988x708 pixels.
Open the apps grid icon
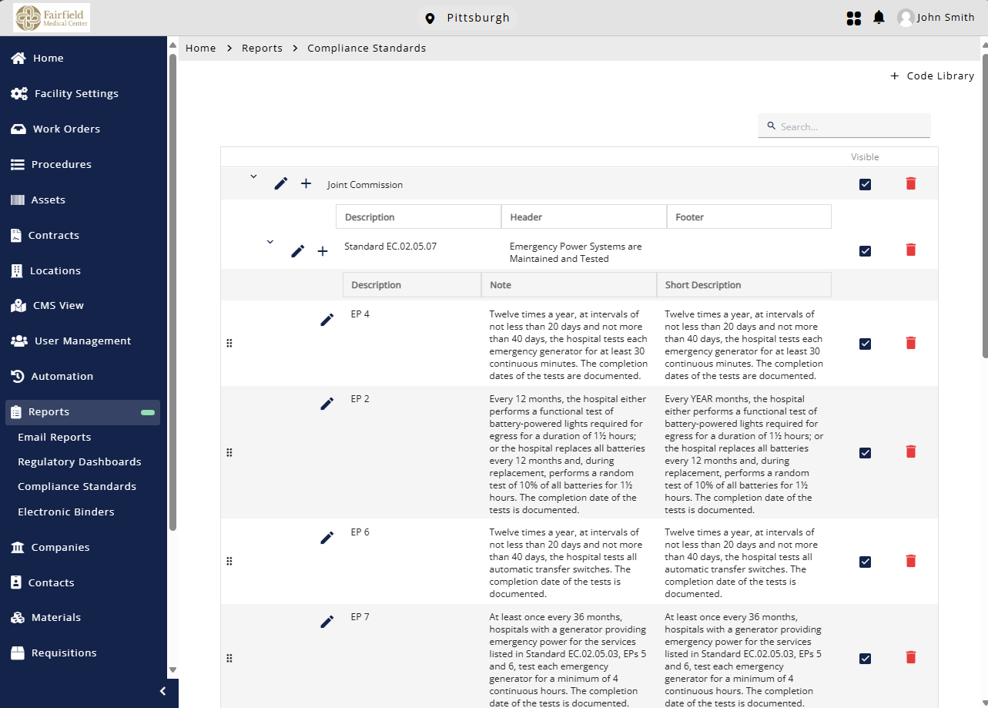click(x=853, y=18)
